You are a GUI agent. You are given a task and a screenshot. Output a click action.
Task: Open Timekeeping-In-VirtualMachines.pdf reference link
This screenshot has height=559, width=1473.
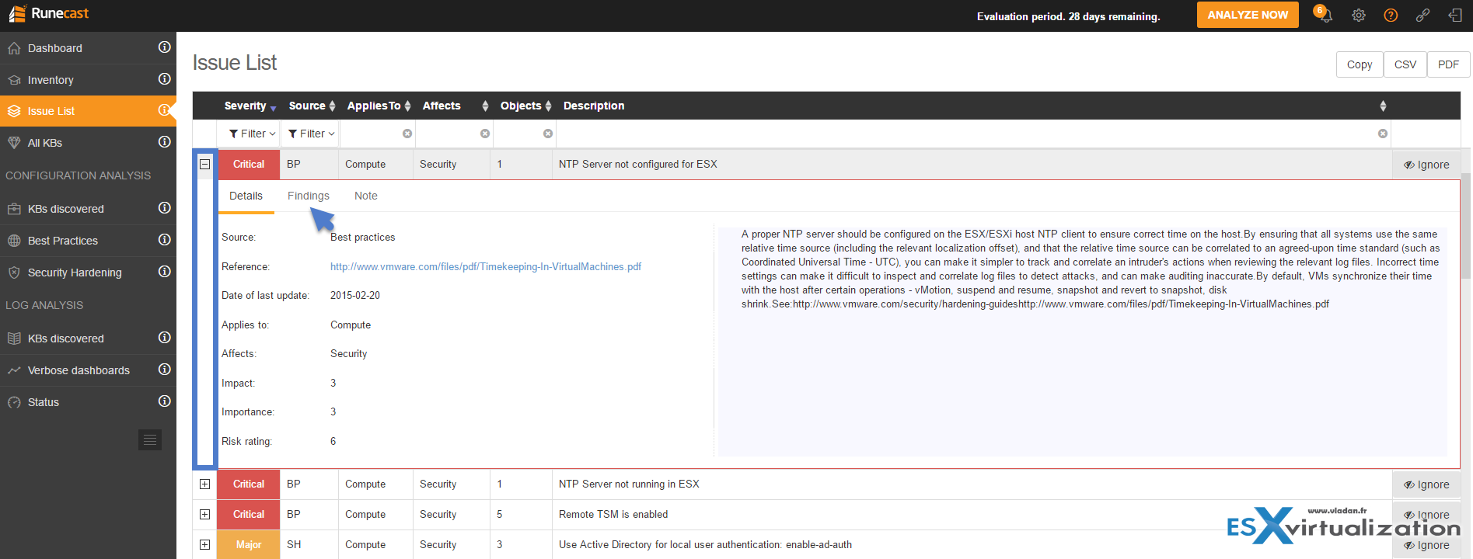click(486, 266)
